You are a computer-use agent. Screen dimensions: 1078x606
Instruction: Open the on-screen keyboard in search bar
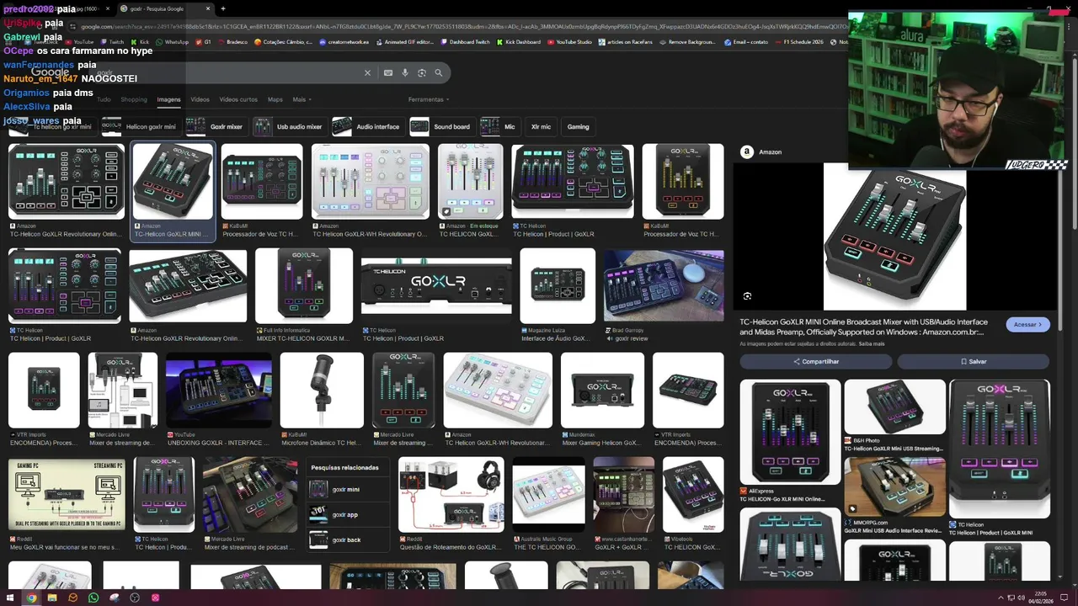coord(388,73)
